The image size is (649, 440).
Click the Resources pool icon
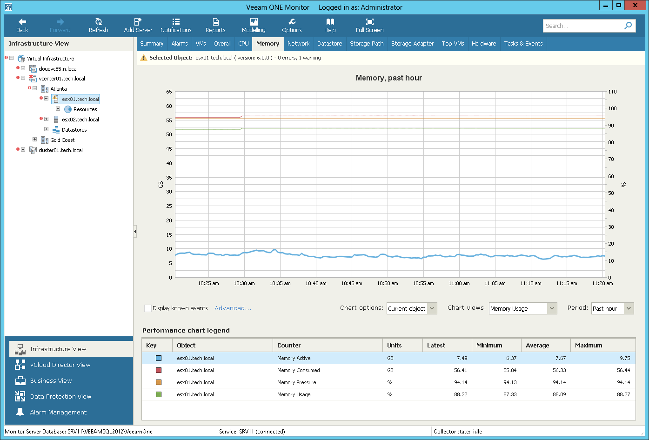point(68,109)
